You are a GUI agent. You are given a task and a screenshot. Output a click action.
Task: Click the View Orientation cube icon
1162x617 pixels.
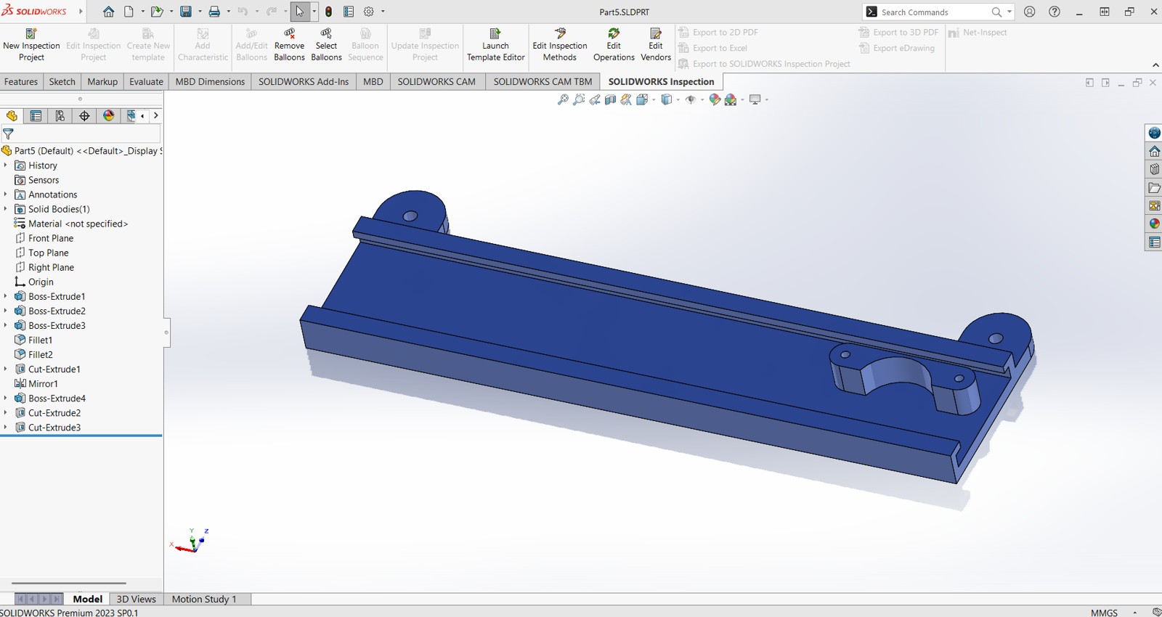(642, 99)
